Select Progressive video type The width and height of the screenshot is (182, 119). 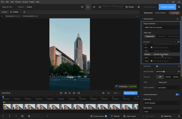(150, 36)
